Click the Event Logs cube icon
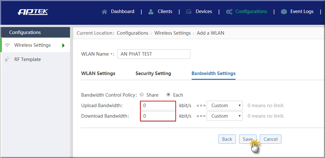This screenshot has height=158, width=325. (284, 12)
